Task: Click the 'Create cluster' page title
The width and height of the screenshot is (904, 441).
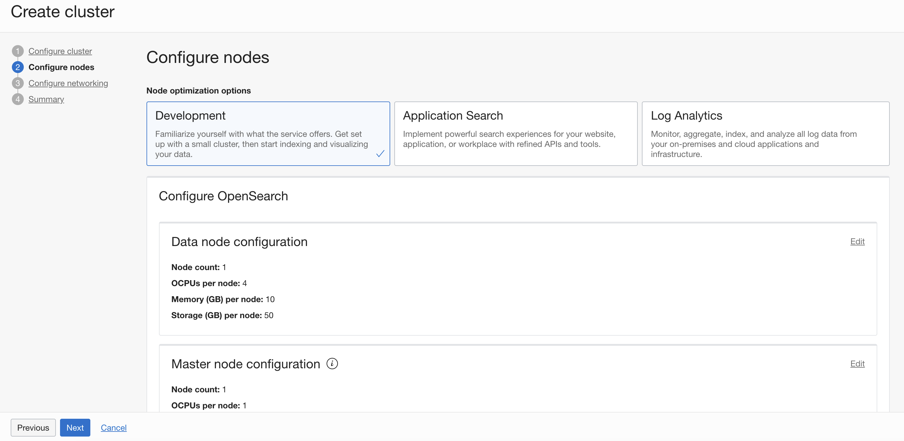Action: (62, 12)
